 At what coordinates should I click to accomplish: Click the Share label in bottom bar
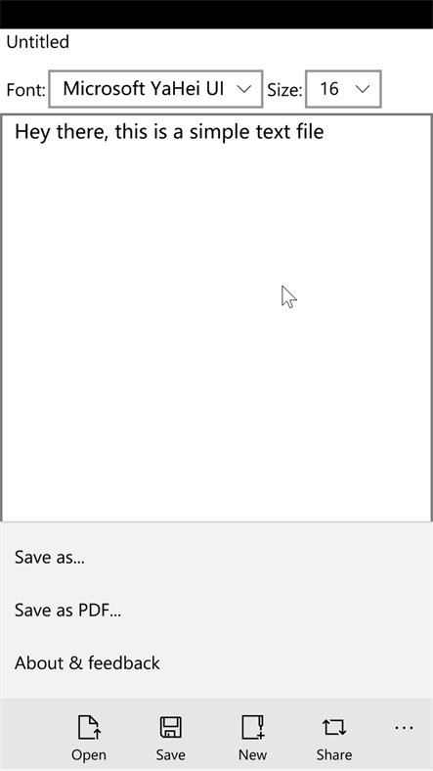[x=334, y=754]
